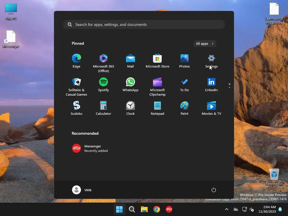Image resolution: width=288 pixels, height=216 pixels.
Task: Launch Microsoft 365 (Office) app
Action: (x=103, y=63)
